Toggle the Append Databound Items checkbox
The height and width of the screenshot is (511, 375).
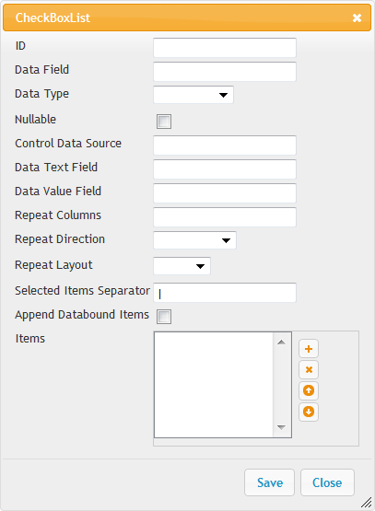click(164, 317)
